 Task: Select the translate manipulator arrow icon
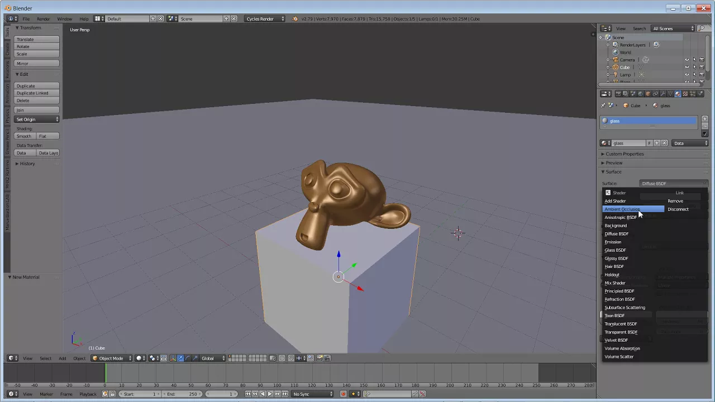180,358
